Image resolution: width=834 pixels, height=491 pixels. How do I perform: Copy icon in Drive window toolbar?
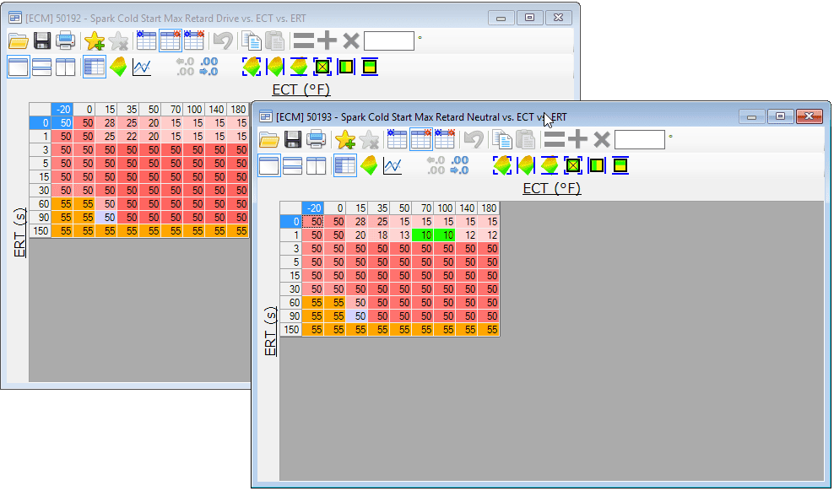click(251, 40)
